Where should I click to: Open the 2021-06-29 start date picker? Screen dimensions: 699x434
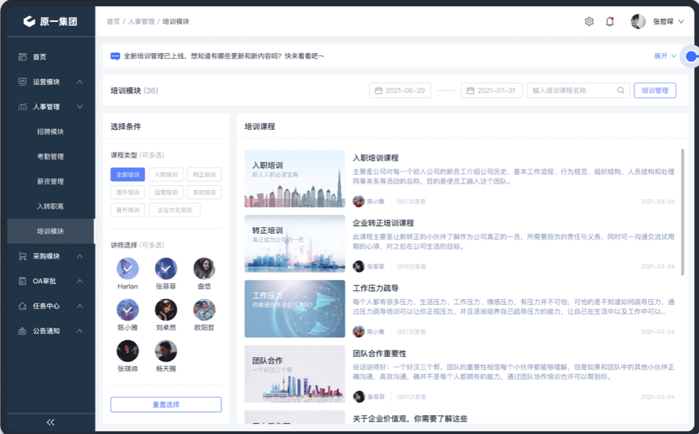pos(400,91)
